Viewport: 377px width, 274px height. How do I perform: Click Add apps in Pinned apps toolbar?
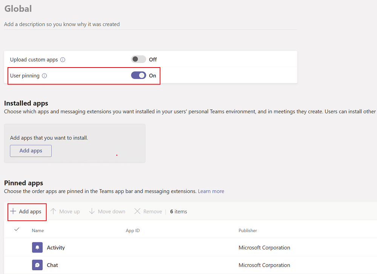26,211
